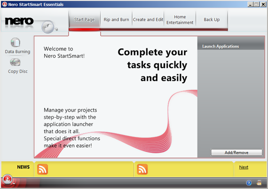Open the Back Up tab
This screenshot has height=189, width=268.
[x=212, y=19]
